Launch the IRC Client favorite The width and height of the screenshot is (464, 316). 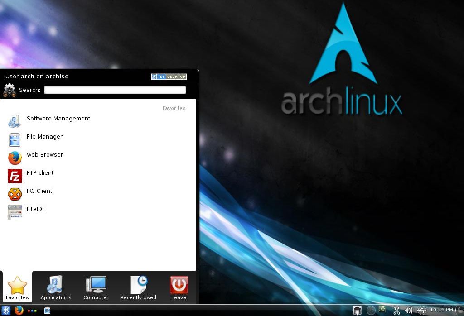(39, 192)
